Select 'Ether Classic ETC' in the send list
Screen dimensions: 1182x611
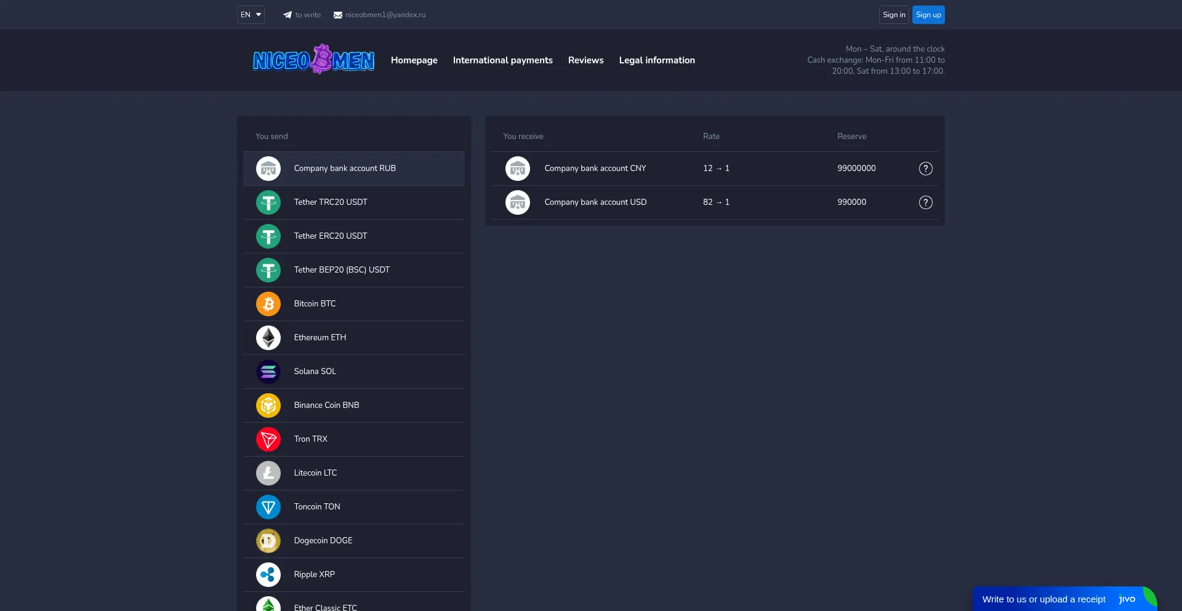tap(354, 602)
